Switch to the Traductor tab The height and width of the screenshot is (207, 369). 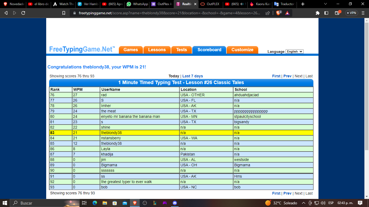tap(284, 4)
